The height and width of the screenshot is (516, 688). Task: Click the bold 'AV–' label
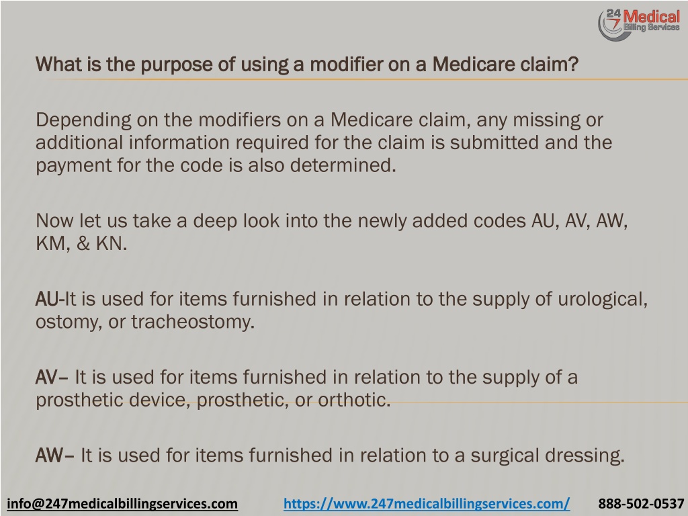(52, 378)
